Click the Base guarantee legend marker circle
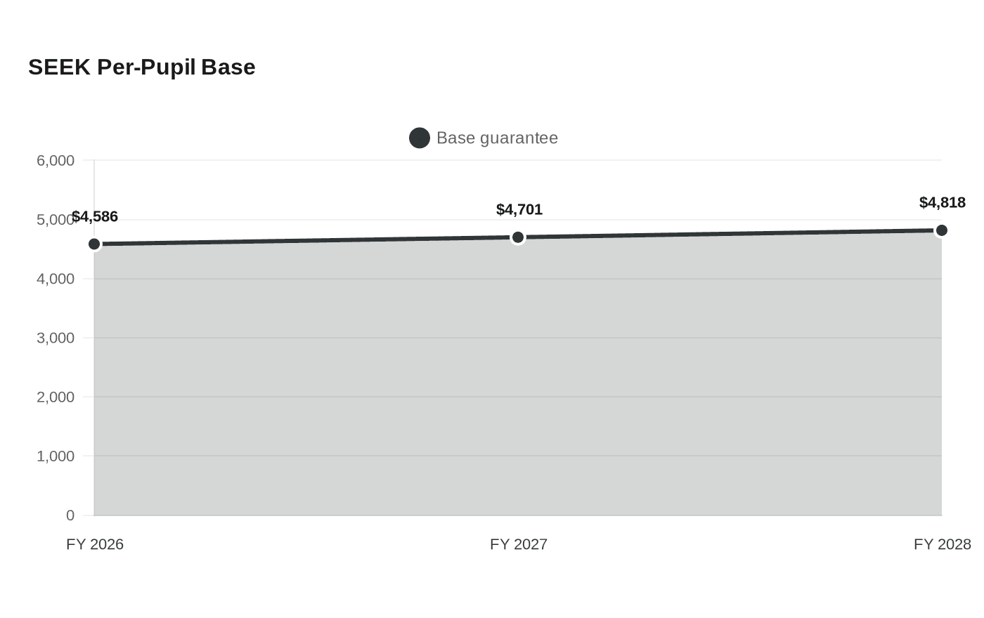 (x=420, y=138)
